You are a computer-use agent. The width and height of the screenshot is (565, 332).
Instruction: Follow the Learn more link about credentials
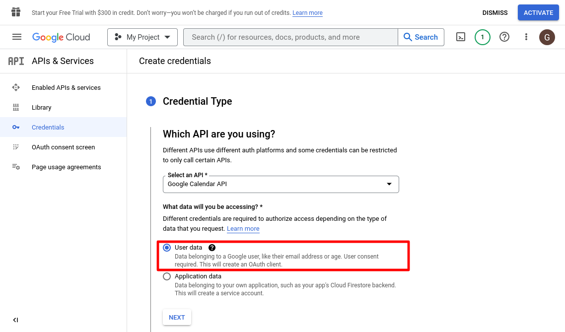243,229
